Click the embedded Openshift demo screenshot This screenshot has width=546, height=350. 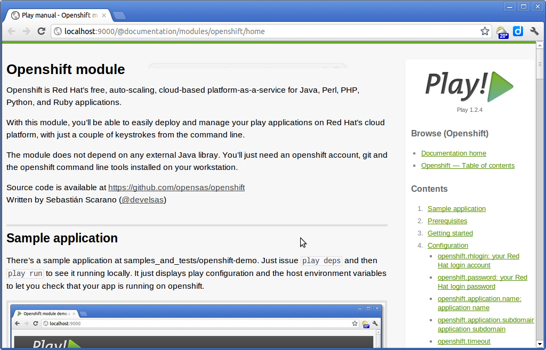[197, 325]
